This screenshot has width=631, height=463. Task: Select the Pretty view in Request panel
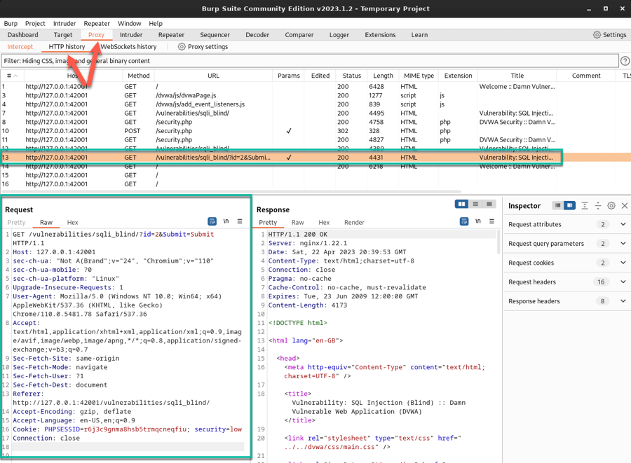(x=17, y=222)
